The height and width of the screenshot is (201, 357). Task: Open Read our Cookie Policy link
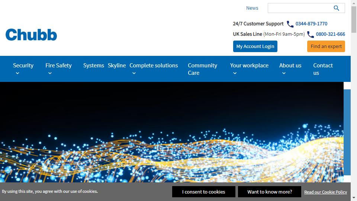click(x=326, y=192)
